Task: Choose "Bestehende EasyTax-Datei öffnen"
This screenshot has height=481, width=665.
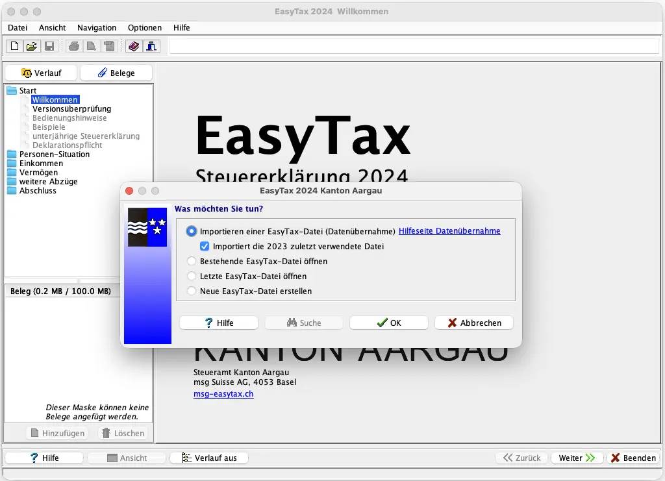Action: (x=192, y=261)
